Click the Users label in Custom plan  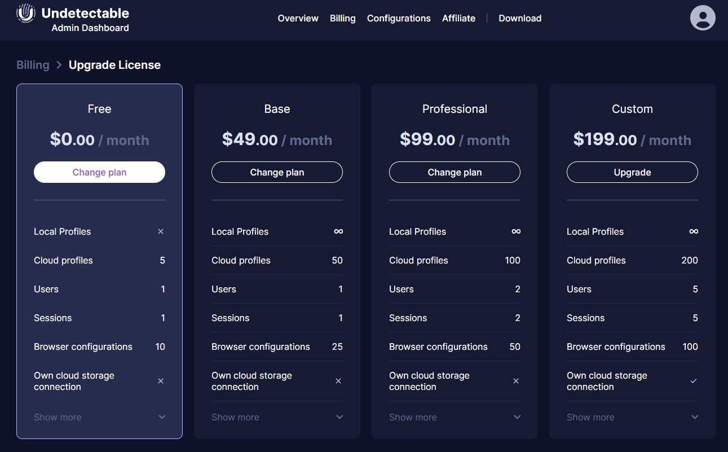(x=579, y=289)
